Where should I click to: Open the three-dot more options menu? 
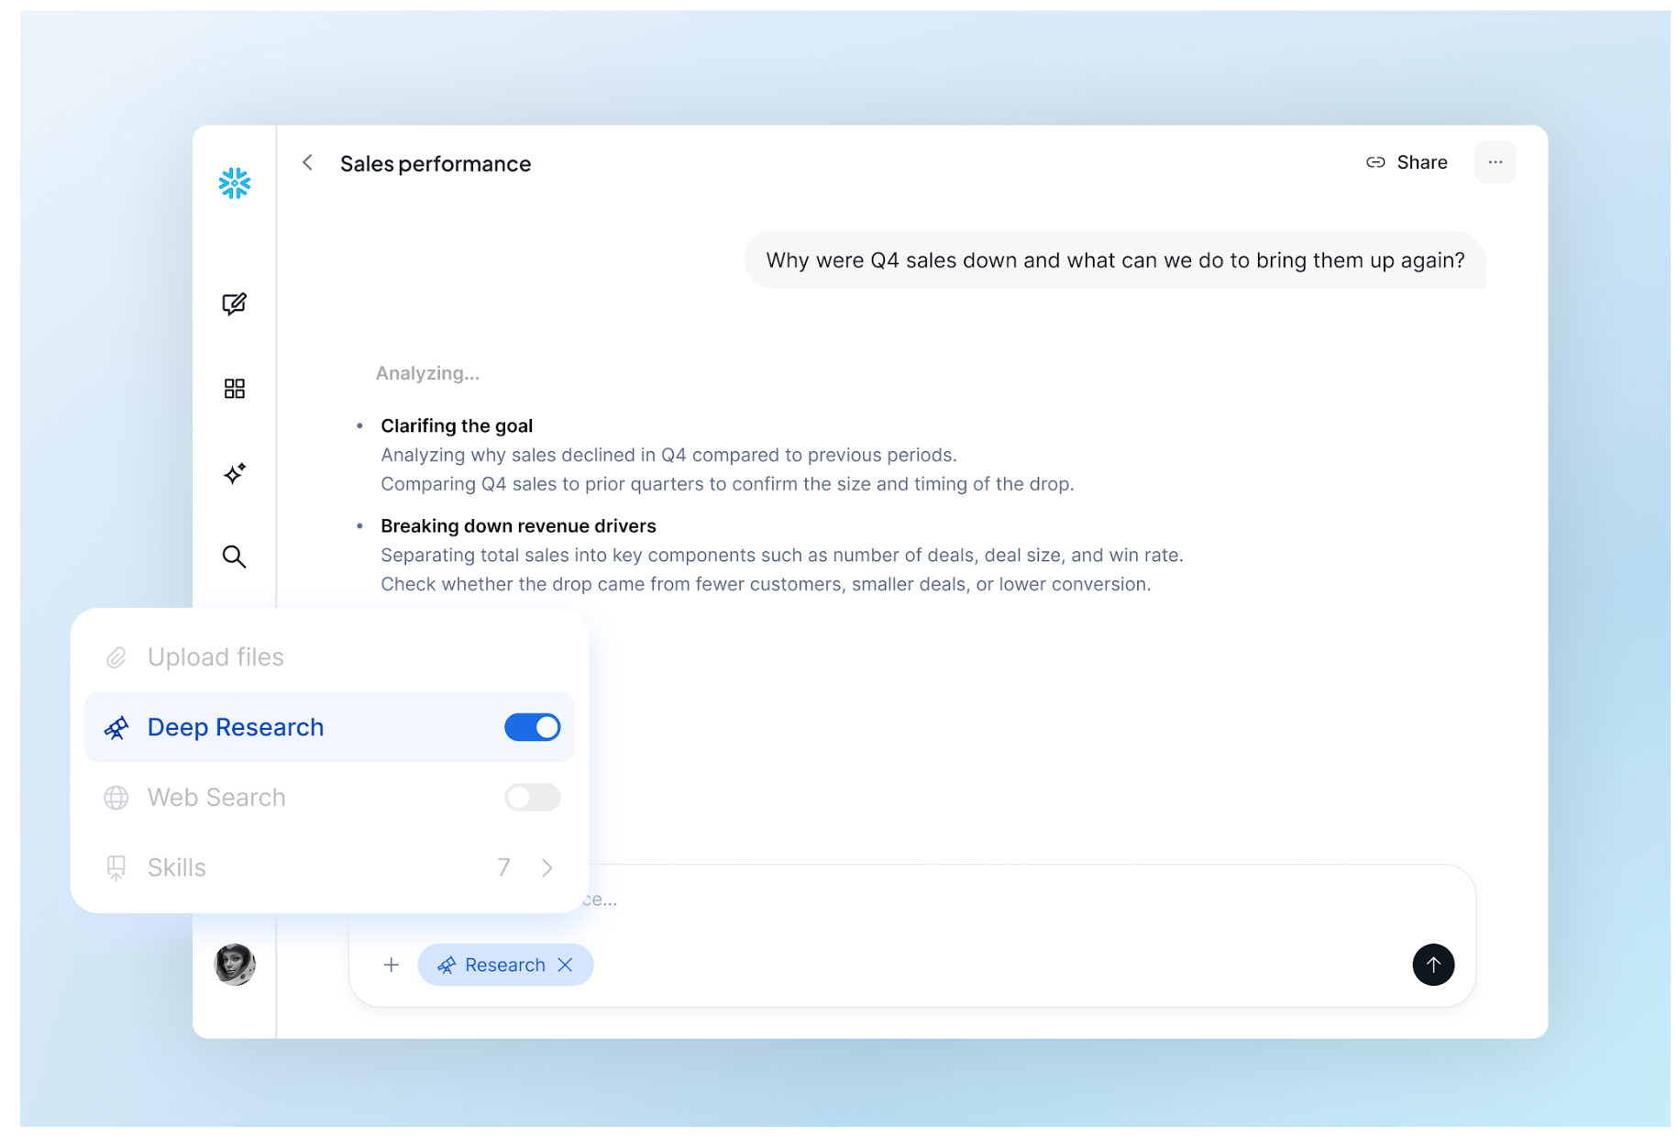1495,162
